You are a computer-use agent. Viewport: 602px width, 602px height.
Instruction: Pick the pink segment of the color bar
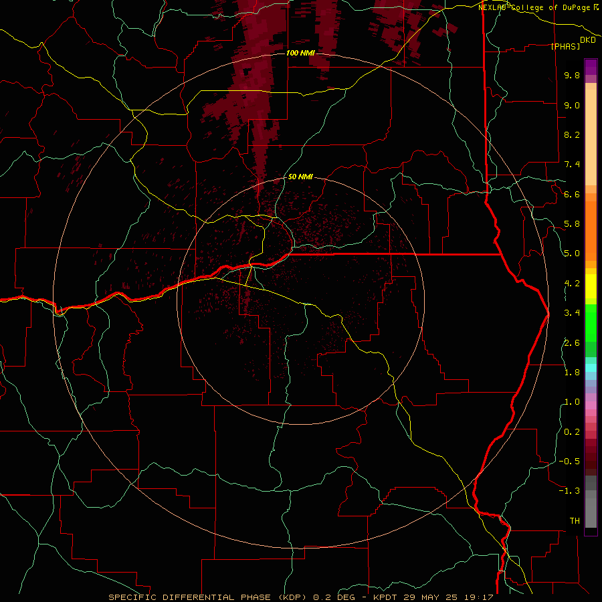click(x=591, y=405)
